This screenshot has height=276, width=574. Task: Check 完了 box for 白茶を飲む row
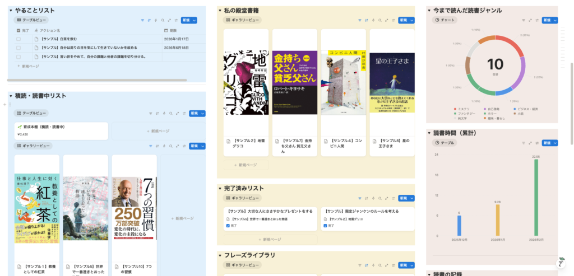pyautogui.click(x=18, y=39)
